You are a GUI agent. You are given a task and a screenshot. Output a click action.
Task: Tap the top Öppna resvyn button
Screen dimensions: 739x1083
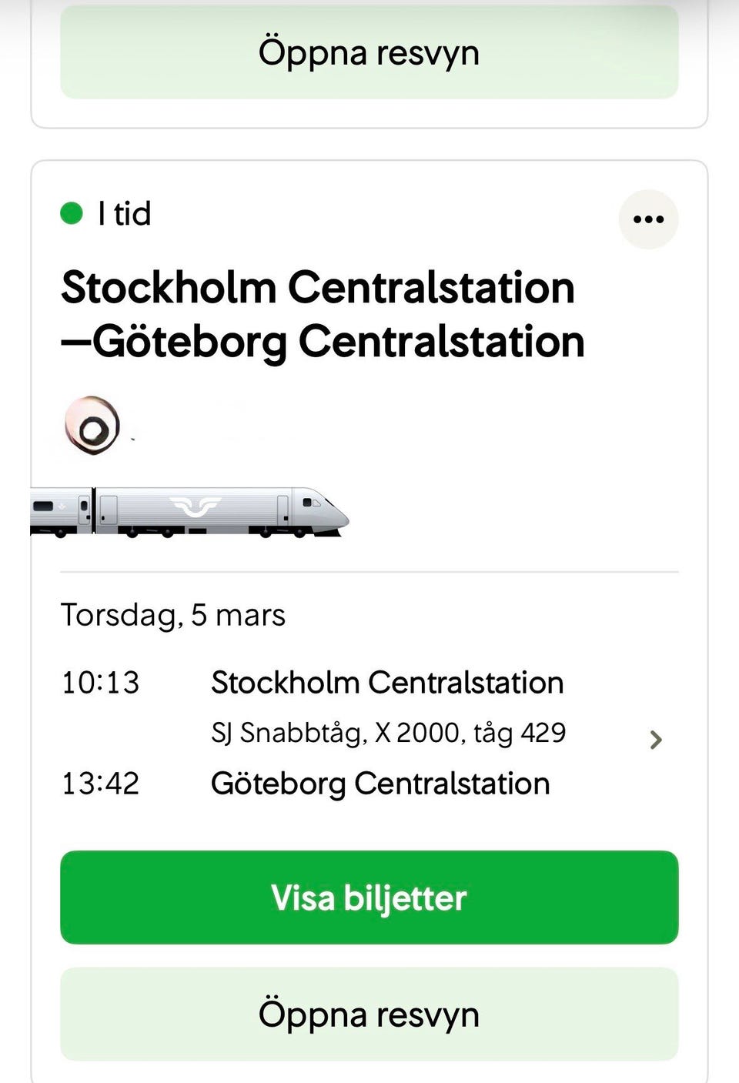click(369, 52)
